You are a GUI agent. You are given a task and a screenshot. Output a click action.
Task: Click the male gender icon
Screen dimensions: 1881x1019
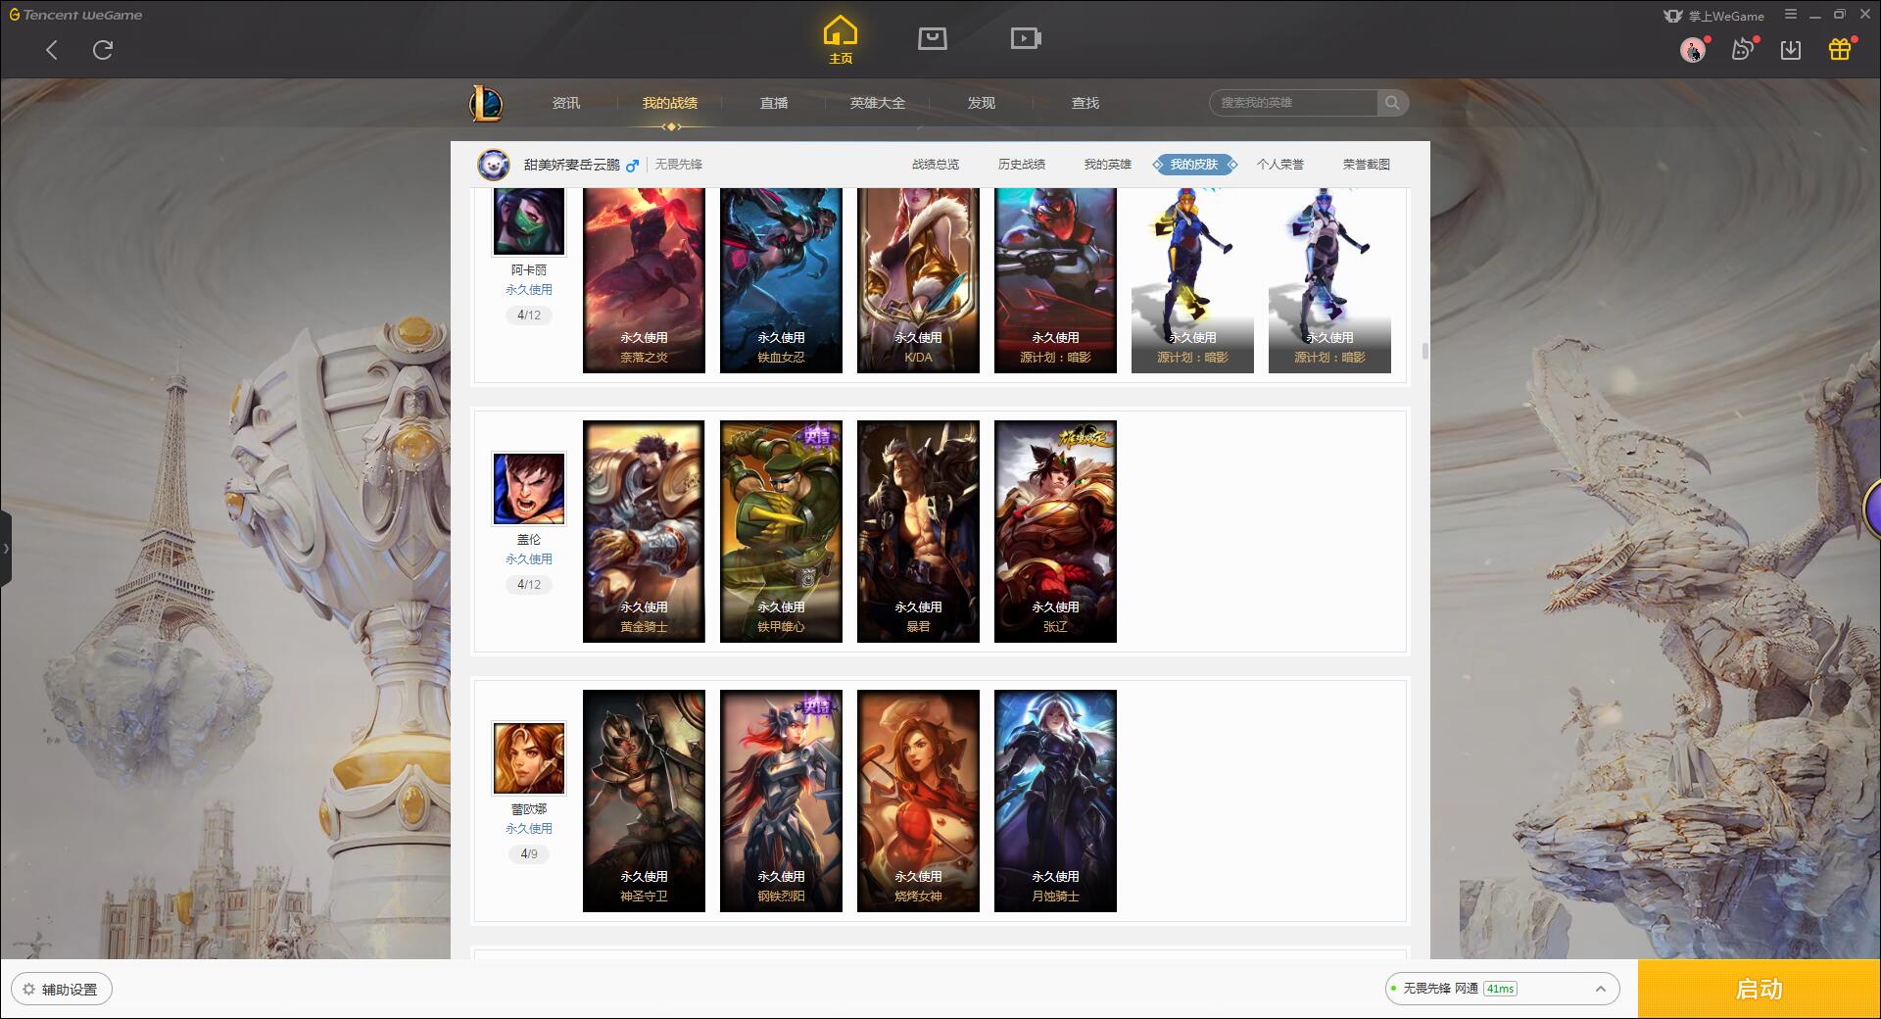point(632,166)
